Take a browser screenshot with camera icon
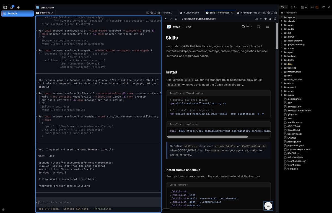The image size is (332, 213). click(256, 19)
